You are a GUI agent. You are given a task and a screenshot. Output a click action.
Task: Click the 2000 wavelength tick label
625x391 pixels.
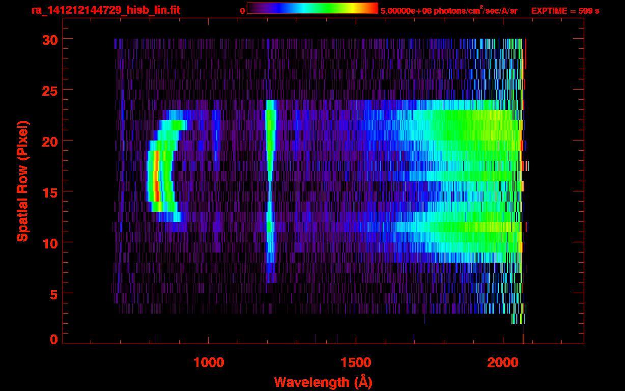pyautogui.click(x=502, y=362)
